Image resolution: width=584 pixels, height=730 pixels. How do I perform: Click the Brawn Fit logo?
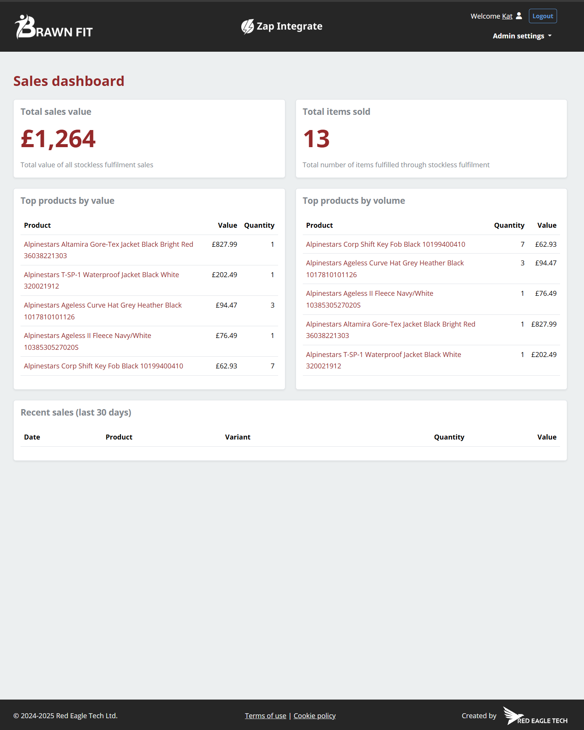[x=54, y=27]
